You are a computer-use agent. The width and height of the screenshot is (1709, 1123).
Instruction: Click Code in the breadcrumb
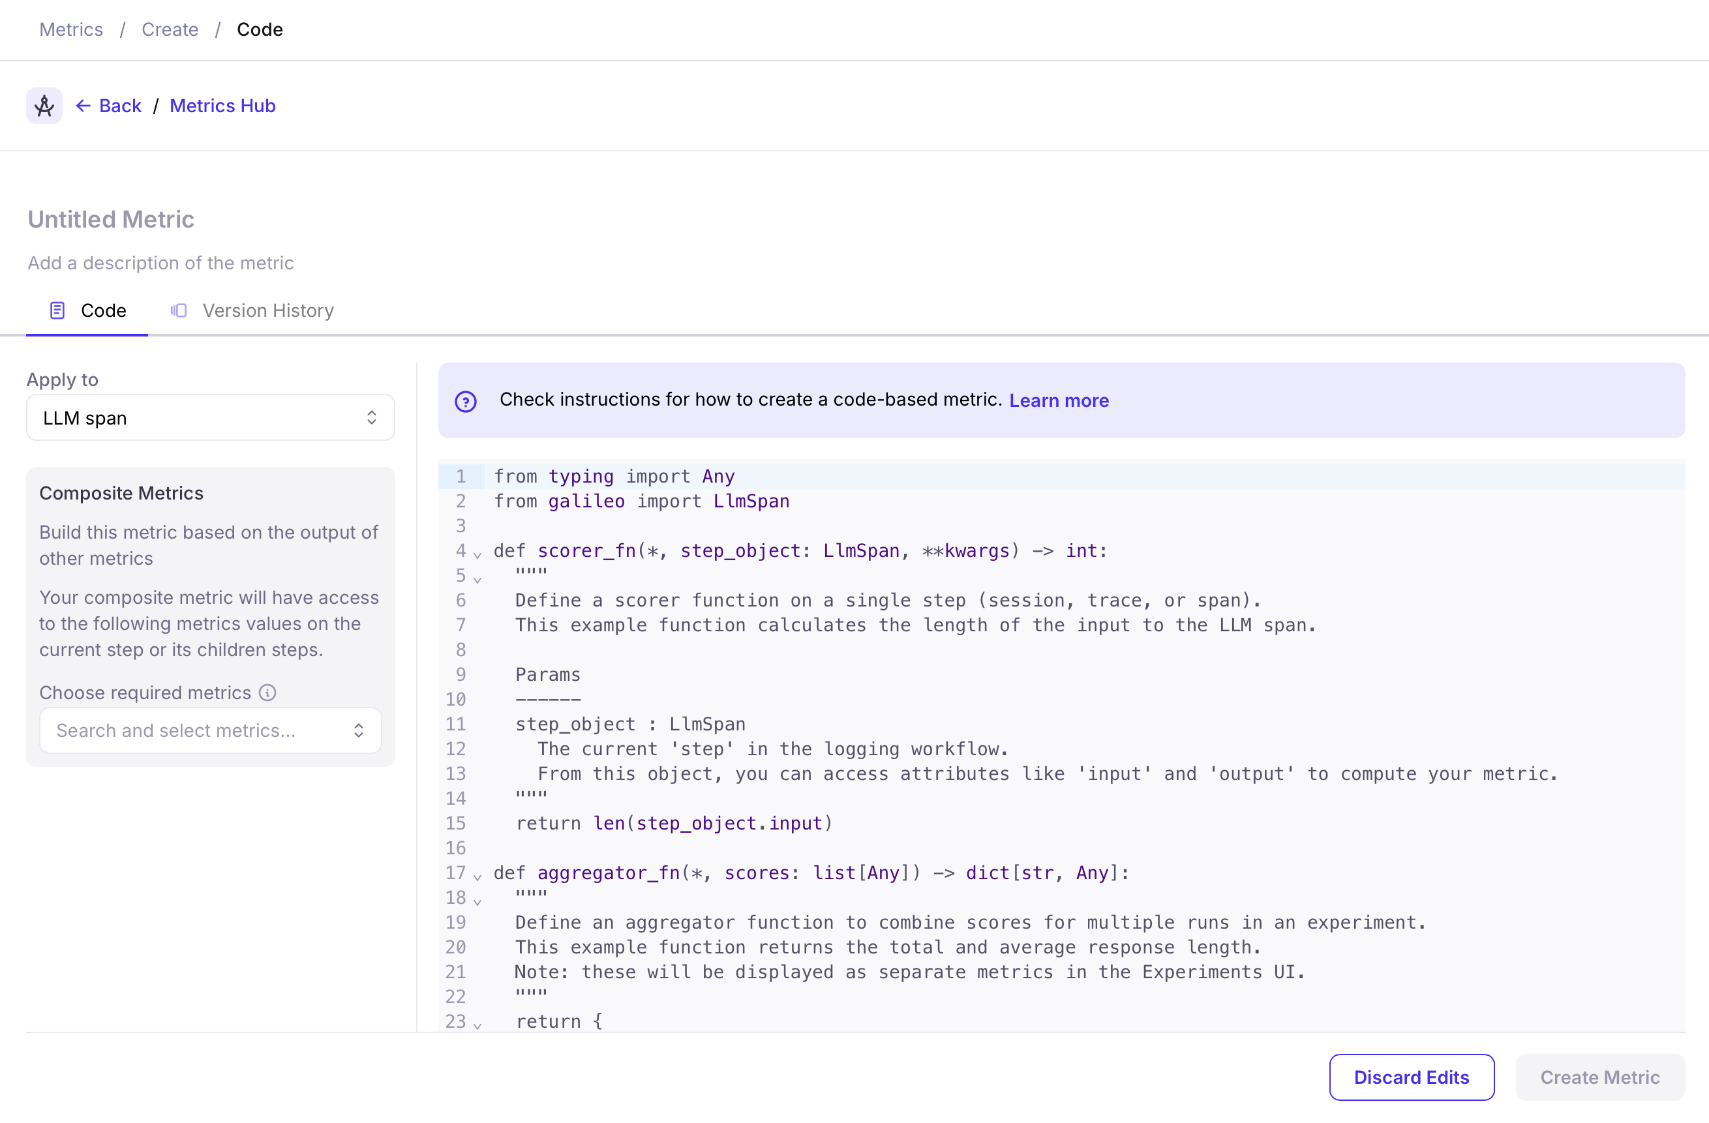(x=260, y=29)
